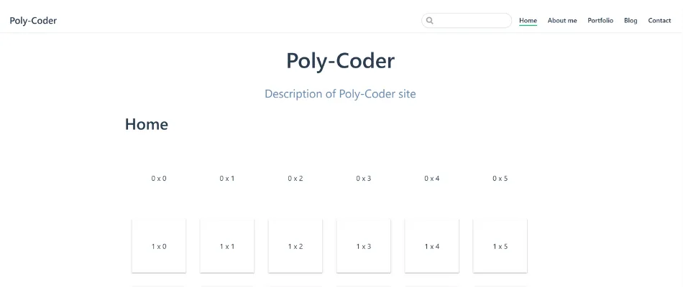Select the 1 x 5 card
Viewport: 683px width, 287px height.
[x=500, y=246]
